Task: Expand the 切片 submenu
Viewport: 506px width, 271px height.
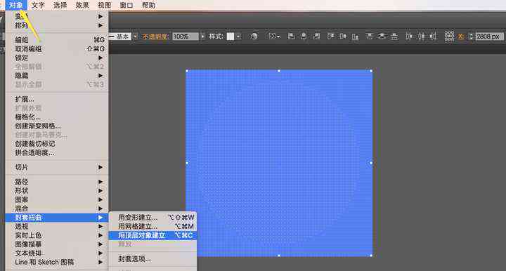Action: coord(57,167)
